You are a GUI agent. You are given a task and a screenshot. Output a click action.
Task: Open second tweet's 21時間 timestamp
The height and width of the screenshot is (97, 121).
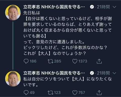[103, 73]
